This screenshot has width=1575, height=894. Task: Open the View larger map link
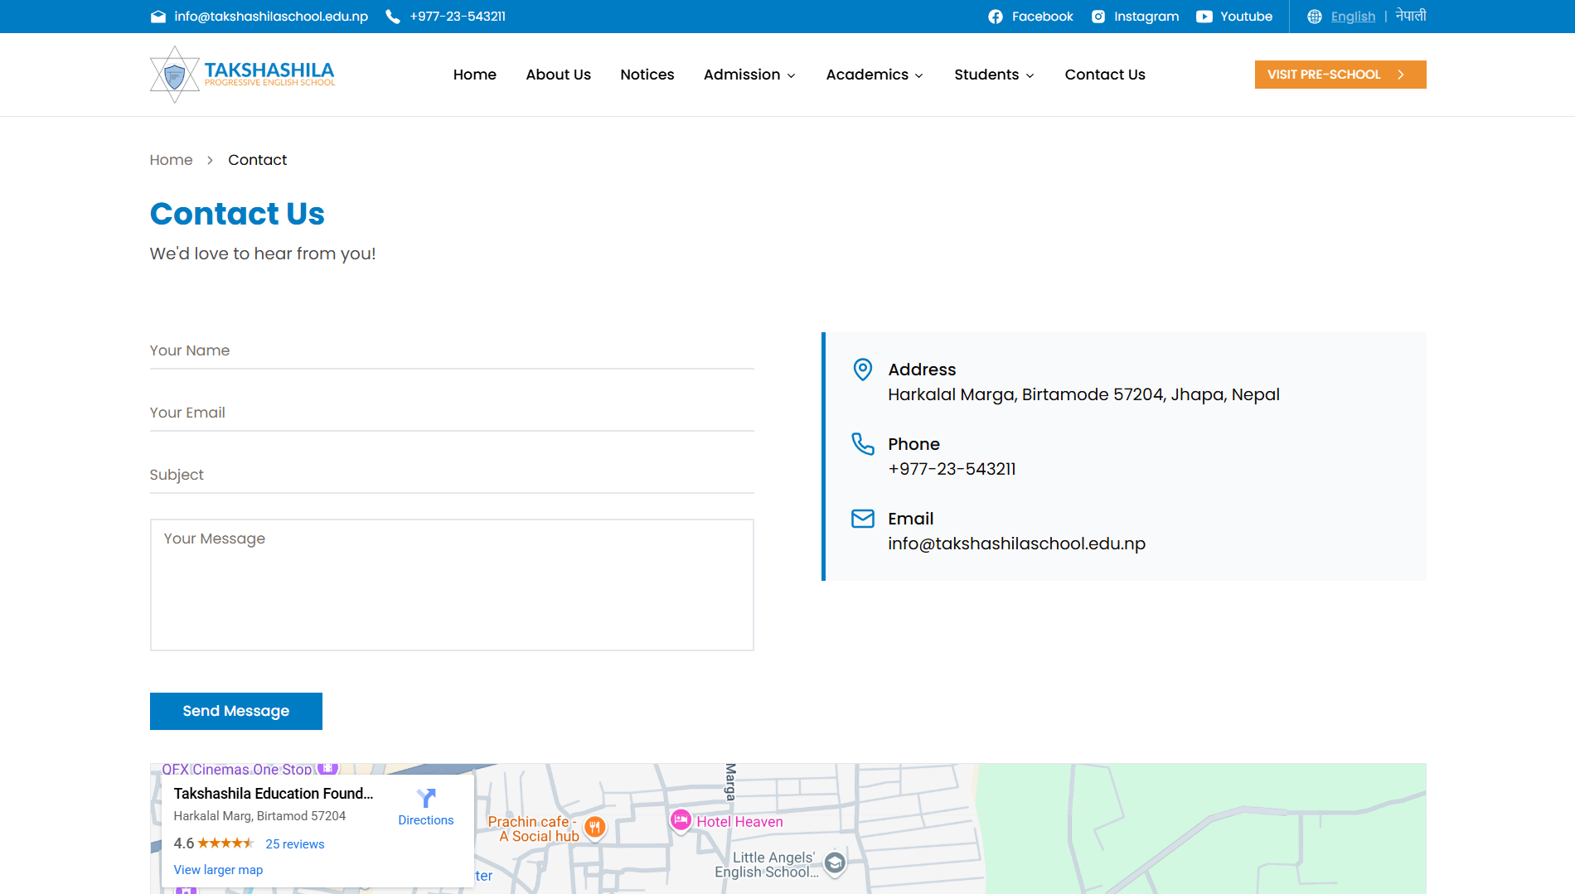tap(218, 870)
